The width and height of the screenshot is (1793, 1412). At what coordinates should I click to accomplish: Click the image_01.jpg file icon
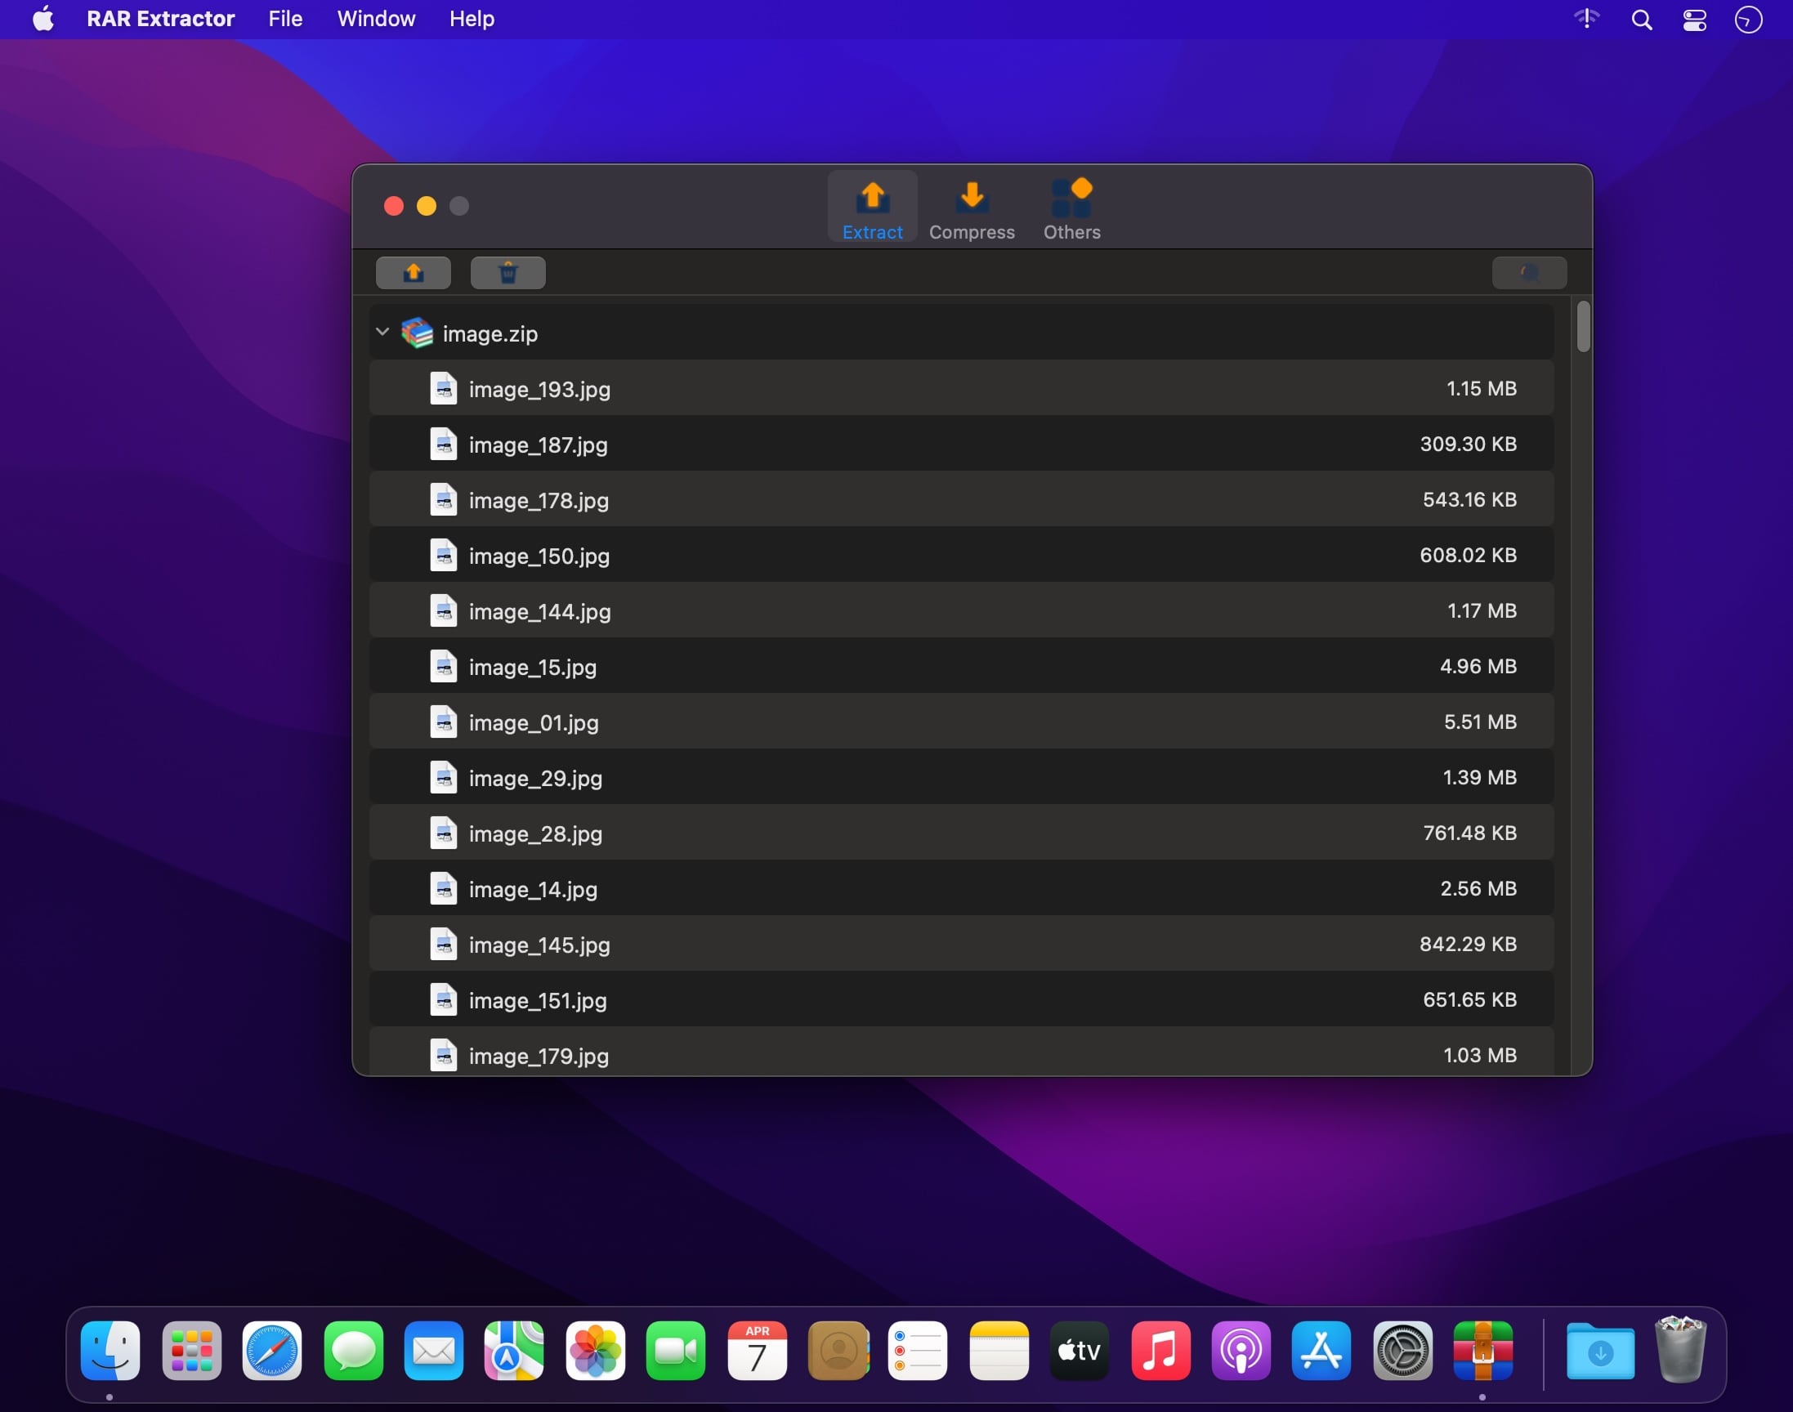point(443,722)
